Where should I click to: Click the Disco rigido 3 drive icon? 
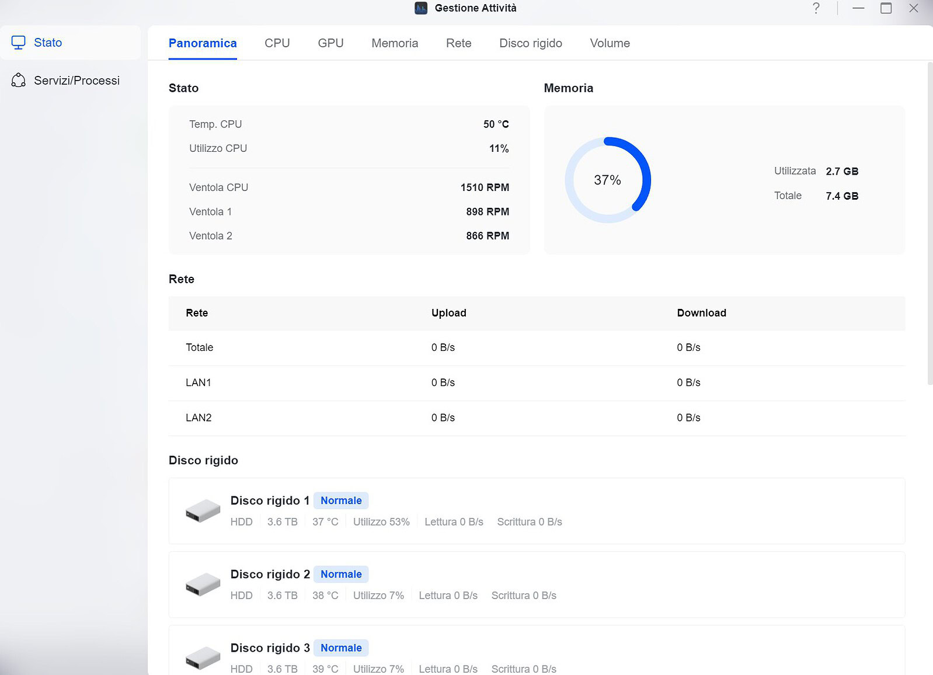(203, 658)
